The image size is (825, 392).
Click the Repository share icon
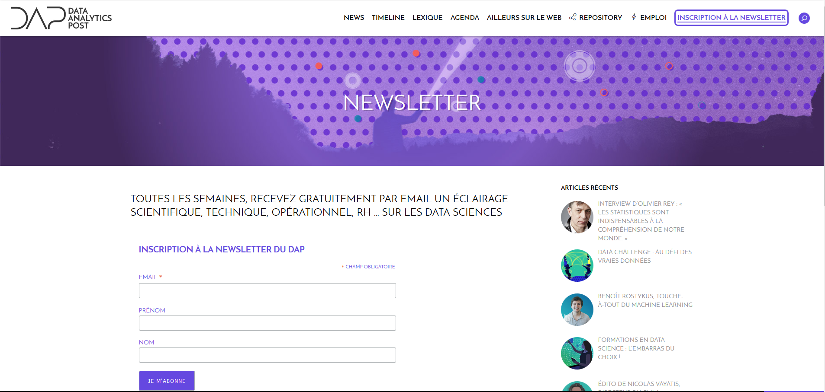(x=572, y=17)
